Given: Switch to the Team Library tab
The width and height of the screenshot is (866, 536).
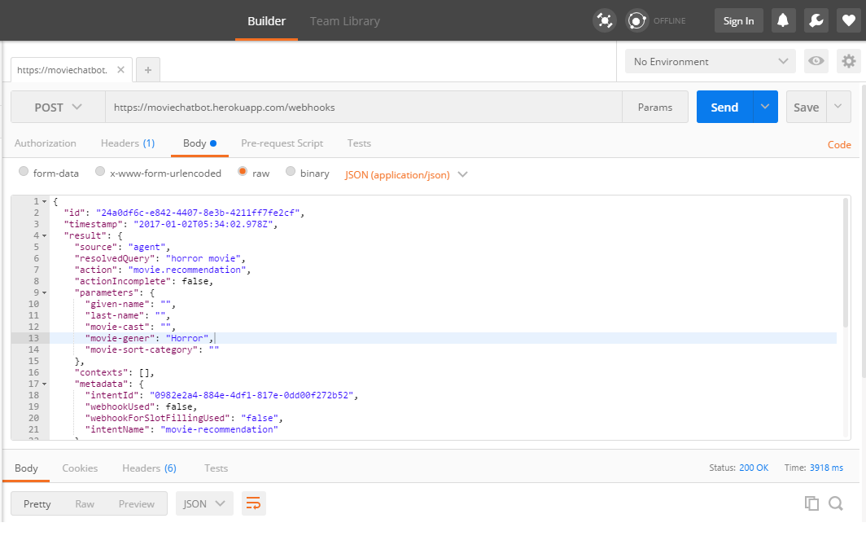Looking at the screenshot, I should (344, 21).
